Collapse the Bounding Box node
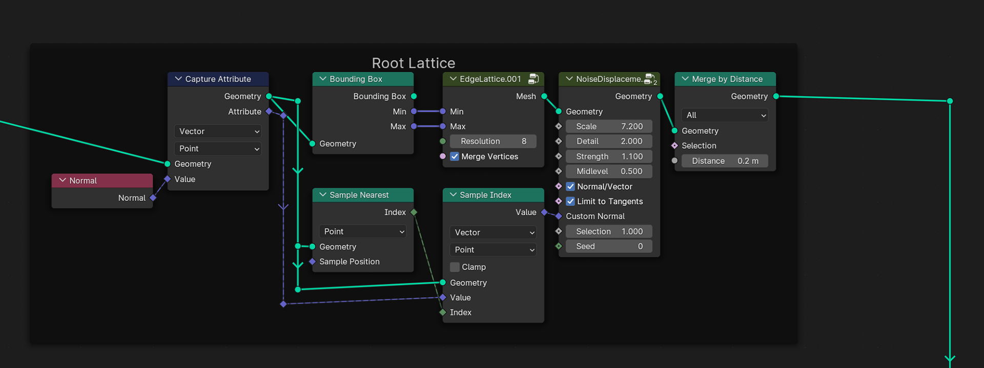The width and height of the screenshot is (984, 368). [323, 79]
